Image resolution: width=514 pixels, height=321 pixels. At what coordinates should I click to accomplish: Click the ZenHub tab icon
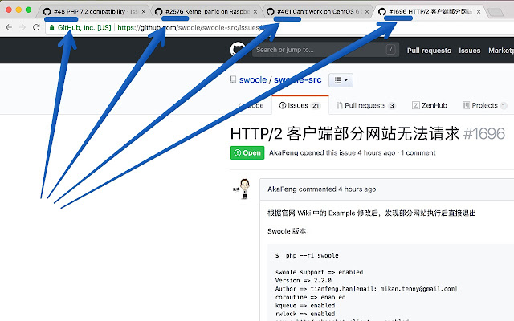(x=415, y=105)
